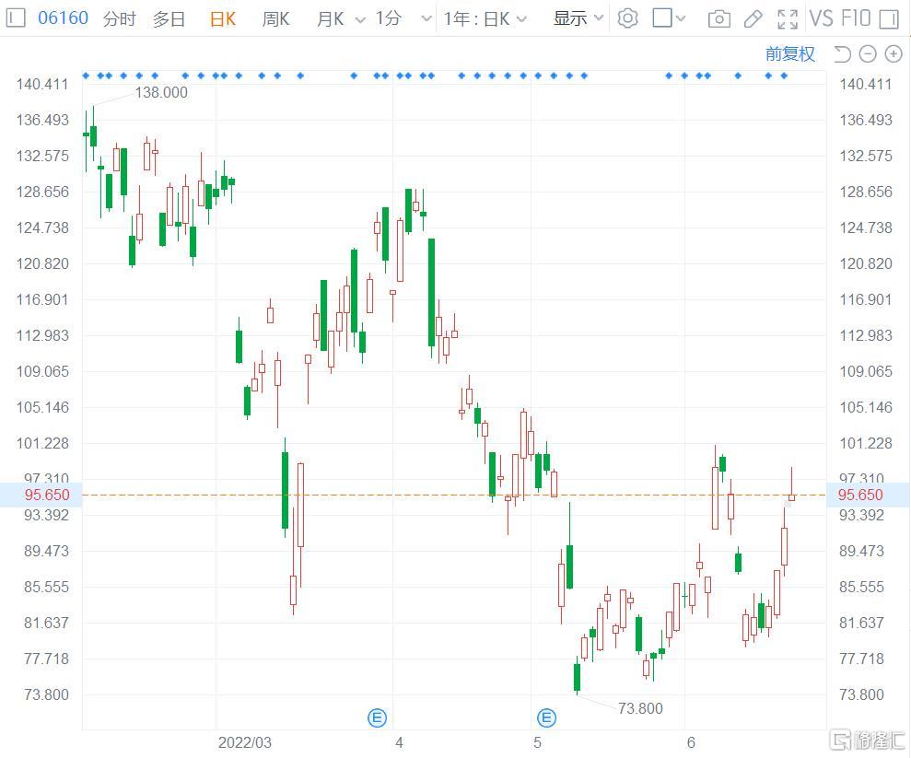Zoom out chart with minus icon
The height and width of the screenshot is (758, 911).
(868, 53)
